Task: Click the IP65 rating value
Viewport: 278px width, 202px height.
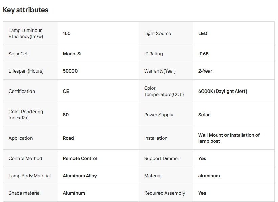Action: pyautogui.click(x=204, y=54)
